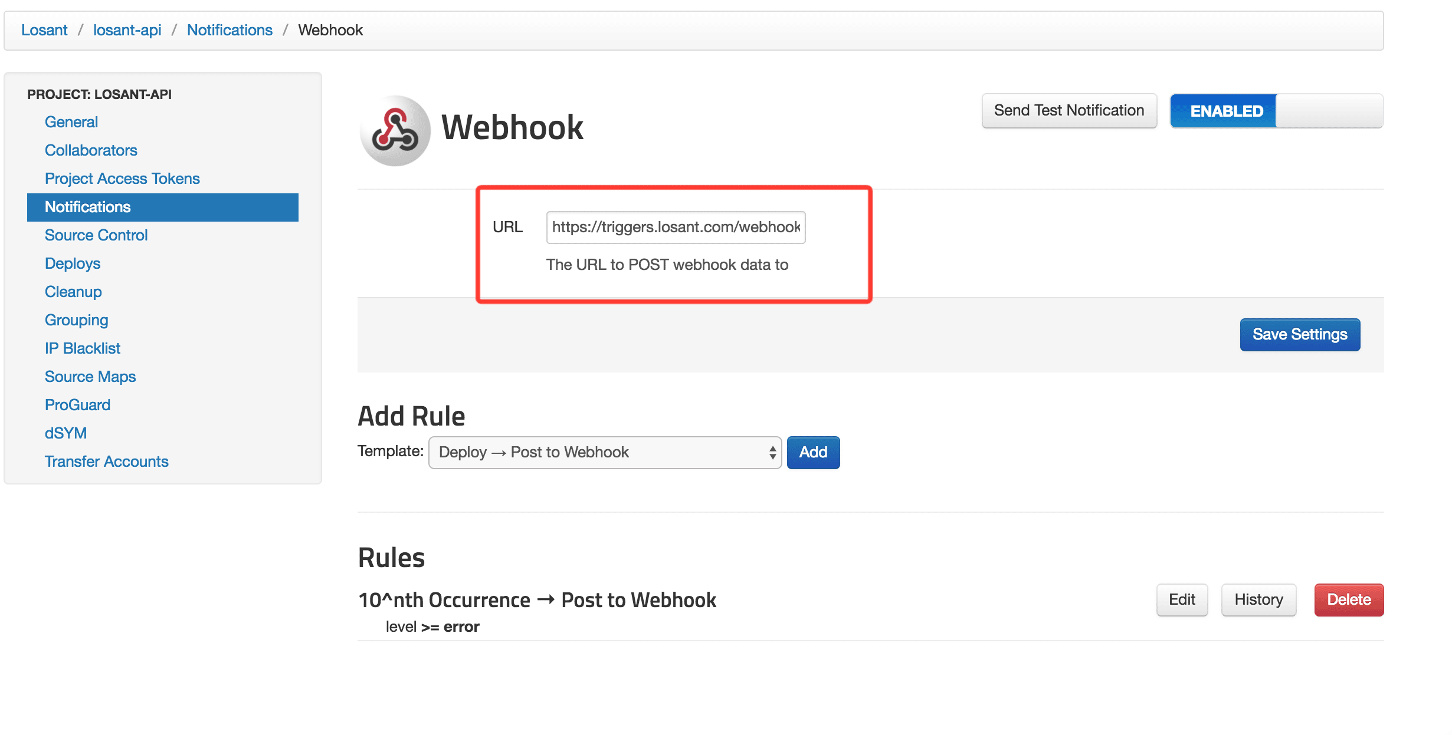The width and height of the screenshot is (1452, 735).
Task: Add the selected rule template
Action: [813, 453]
